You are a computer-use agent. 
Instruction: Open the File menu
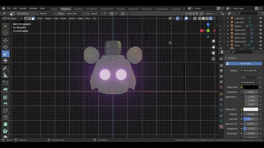coord(8,8)
